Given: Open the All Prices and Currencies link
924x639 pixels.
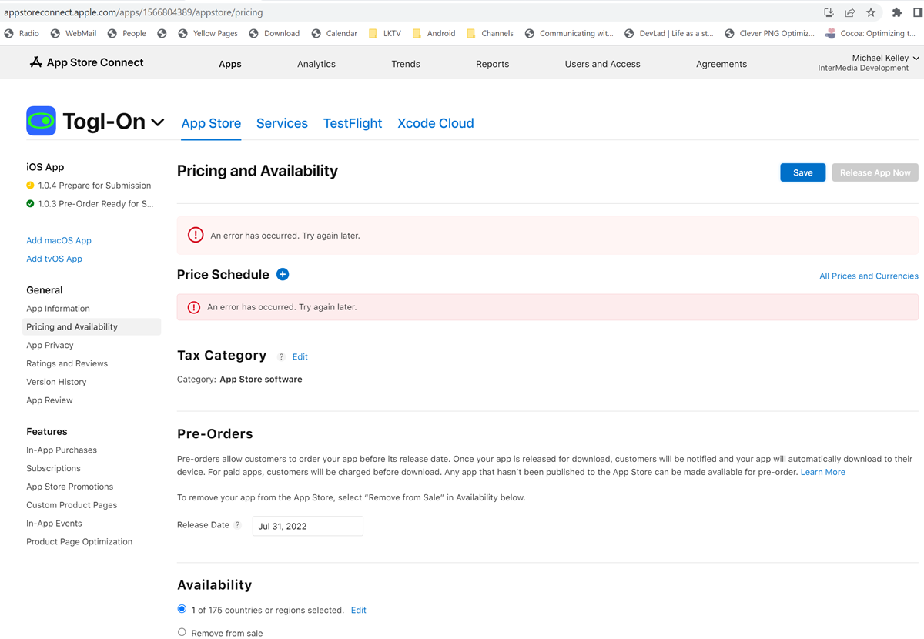Looking at the screenshot, I should point(868,276).
